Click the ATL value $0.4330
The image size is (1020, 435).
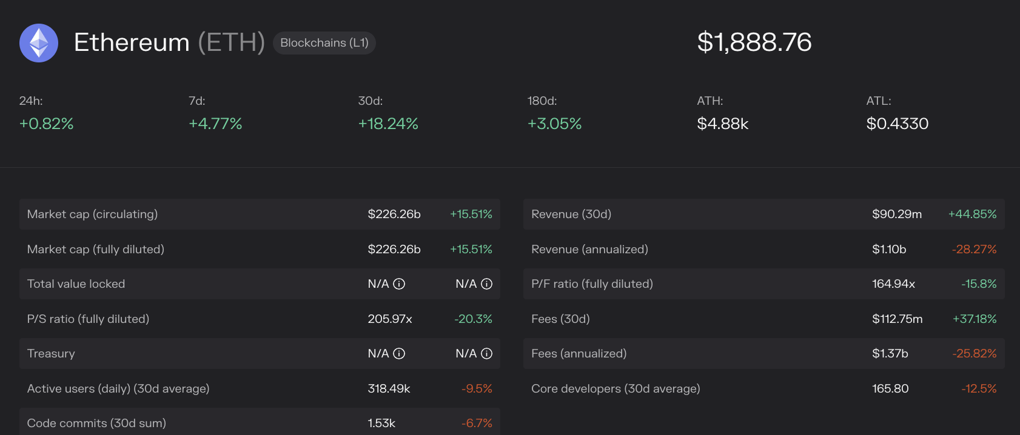pos(898,124)
